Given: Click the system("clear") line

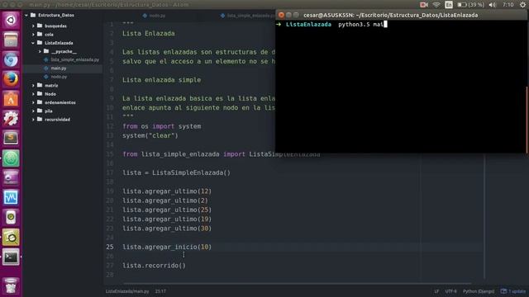Looking at the screenshot, I should click(150, 135).
